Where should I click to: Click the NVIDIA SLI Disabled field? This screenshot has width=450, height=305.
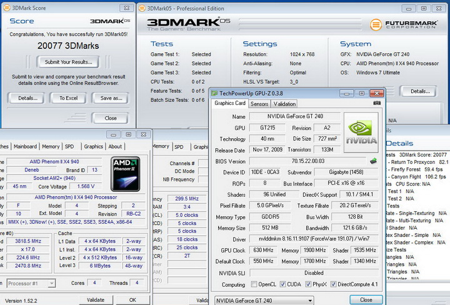(x=314, y=272)
